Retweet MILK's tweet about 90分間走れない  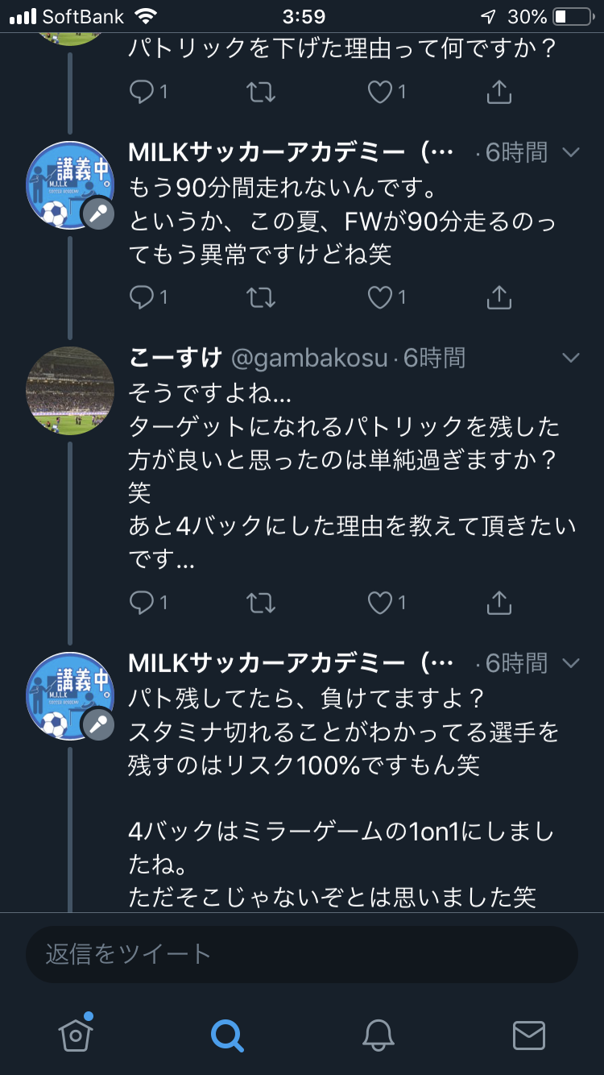point(260,297)
